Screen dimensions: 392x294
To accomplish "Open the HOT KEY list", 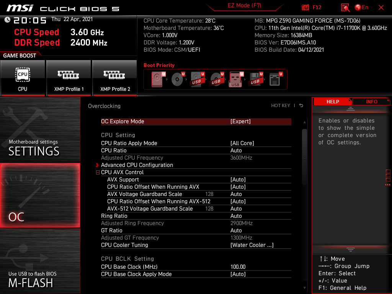I will (281, 106).
